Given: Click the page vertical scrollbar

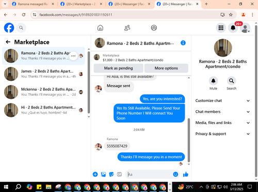Looking at the screenshot, I should pyautogui.click(x=256, y=101).
